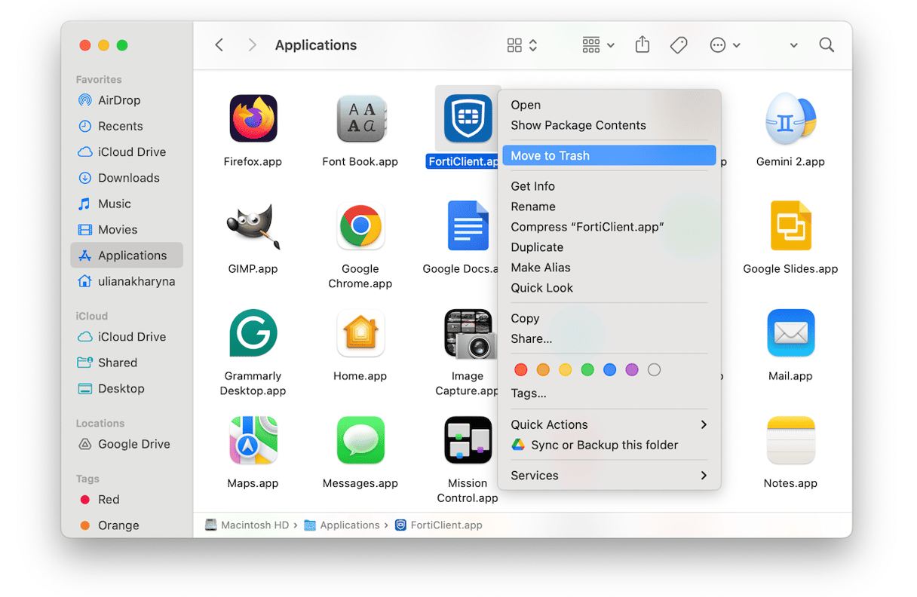The width and height of the screenshot is (917, 597).
Task: Apply the red color tag
Action: coord(520,370)
